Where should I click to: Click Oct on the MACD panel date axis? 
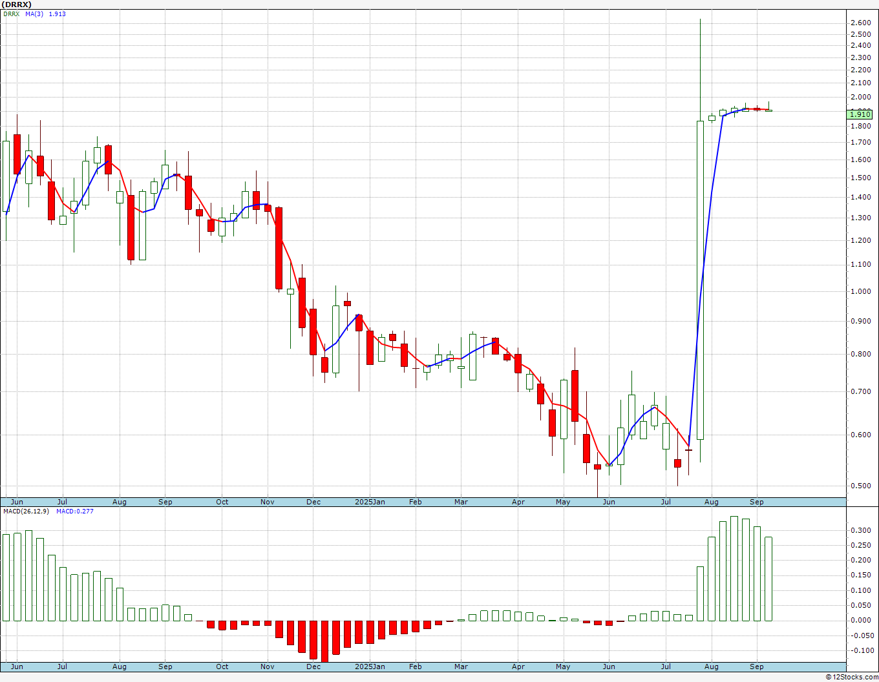click(222, 666)
